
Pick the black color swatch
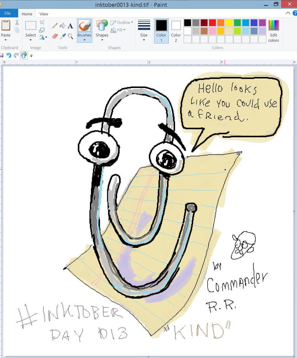[x=187, y=23]
